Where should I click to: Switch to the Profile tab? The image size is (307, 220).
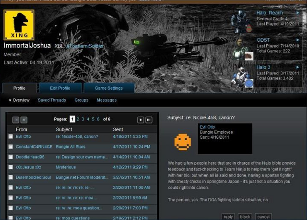pos(19,88)
